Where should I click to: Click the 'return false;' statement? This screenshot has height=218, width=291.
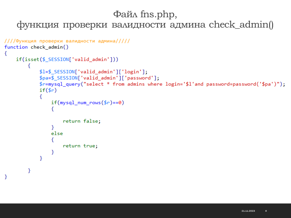point(81,121)
